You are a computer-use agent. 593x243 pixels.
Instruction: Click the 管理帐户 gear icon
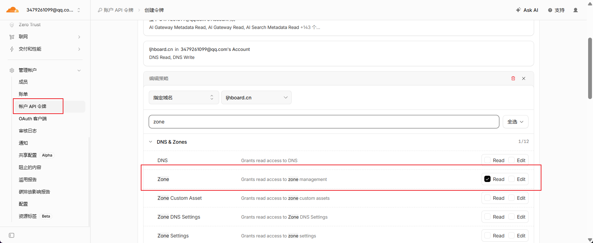coord(12,70)
